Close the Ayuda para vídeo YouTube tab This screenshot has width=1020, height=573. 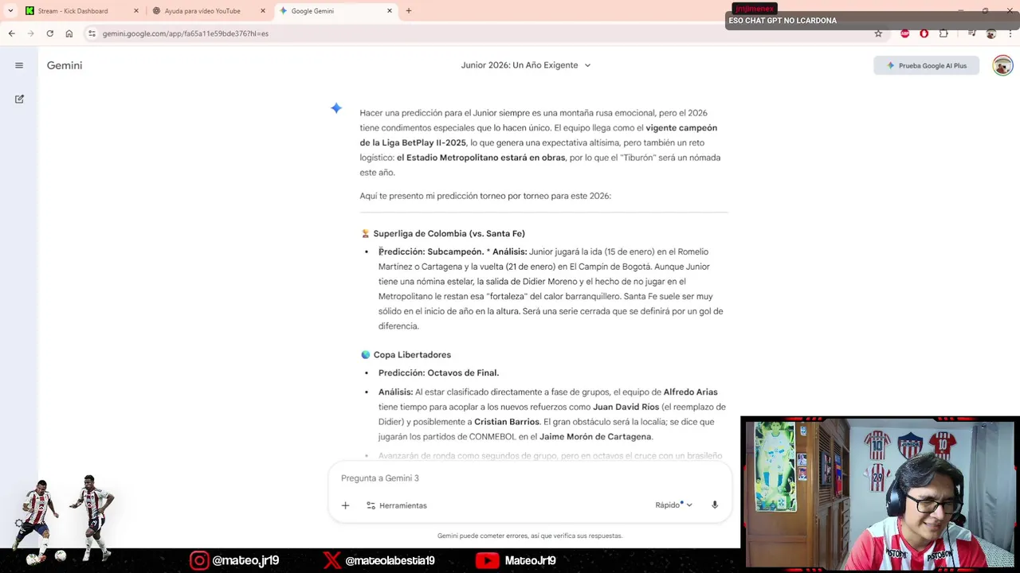tap(263, 11)
